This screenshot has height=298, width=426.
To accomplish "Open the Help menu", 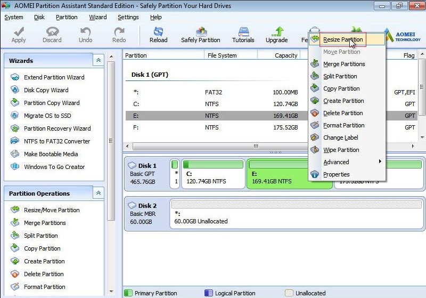I will pos(155,17).
